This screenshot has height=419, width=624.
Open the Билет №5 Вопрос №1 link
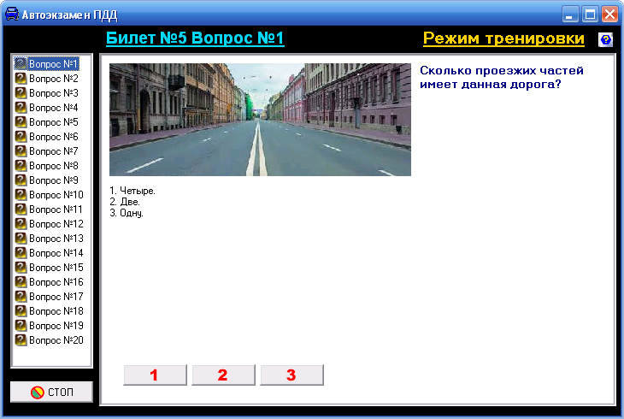click(194, 38)
